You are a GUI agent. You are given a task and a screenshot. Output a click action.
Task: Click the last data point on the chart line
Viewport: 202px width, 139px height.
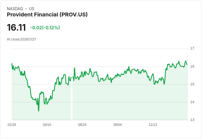187,64
